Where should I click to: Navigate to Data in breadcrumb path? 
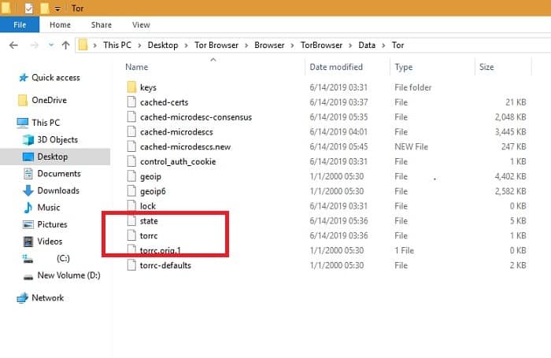pos(367,45)
